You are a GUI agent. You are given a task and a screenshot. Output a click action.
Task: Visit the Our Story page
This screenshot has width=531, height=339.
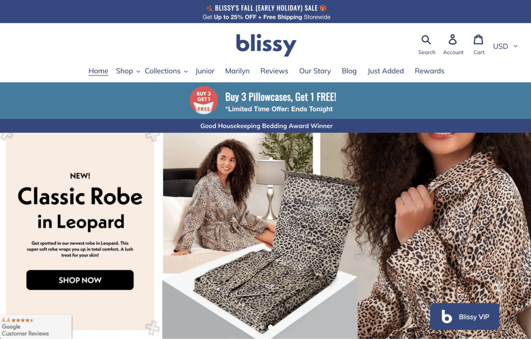point(315,71)
